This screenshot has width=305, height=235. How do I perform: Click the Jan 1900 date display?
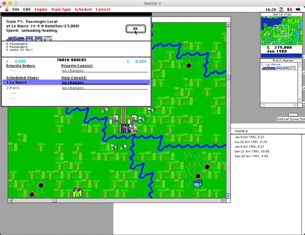(277, 51)
